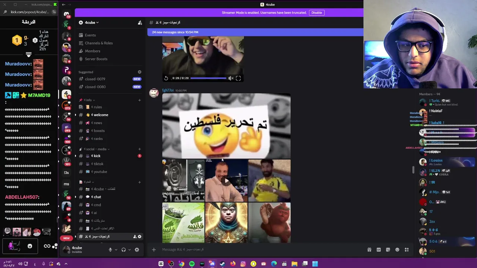Viewport: 477px width, 268px height.
Task: Expand headphone output options arrow
Action: 129,250
